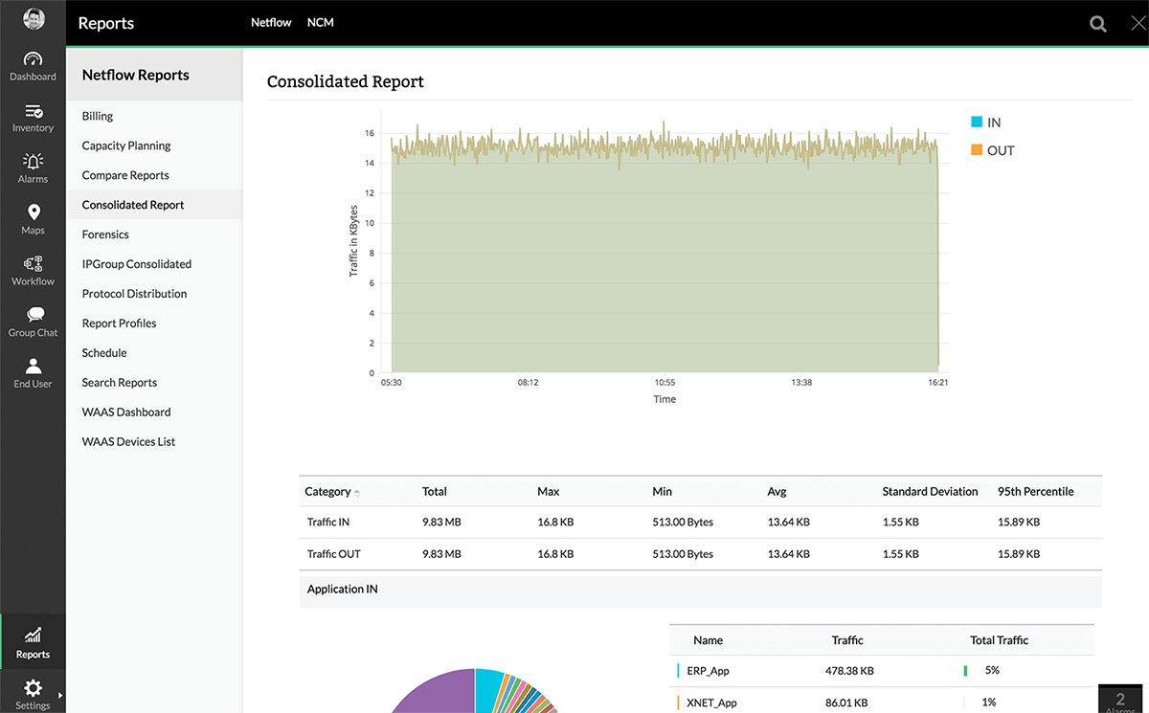Open Maps from the sidebar
This screenshot has height=713, width=1149.
click(33, 220)
